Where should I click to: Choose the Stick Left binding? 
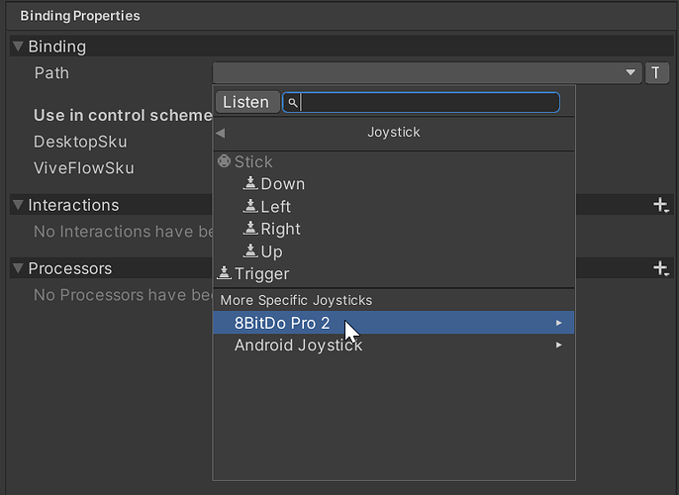[x=275, y=207]
